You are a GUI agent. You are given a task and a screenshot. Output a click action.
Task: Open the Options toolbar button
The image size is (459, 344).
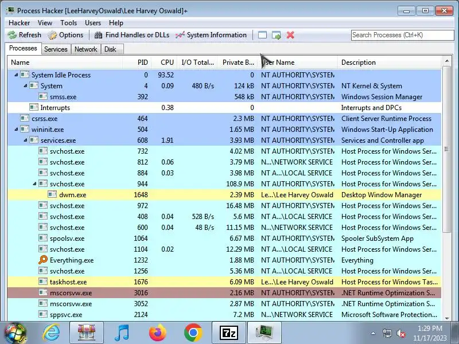click(65, 35)
